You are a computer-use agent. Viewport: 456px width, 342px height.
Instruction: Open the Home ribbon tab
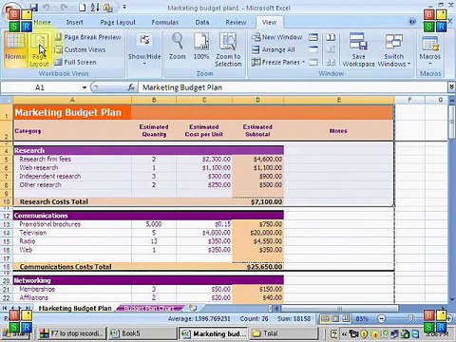(x=43, y=22)
